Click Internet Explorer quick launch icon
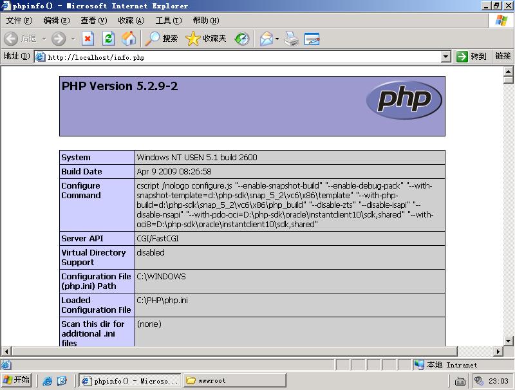This screenshot has width=515, height=390. (48, 381)
